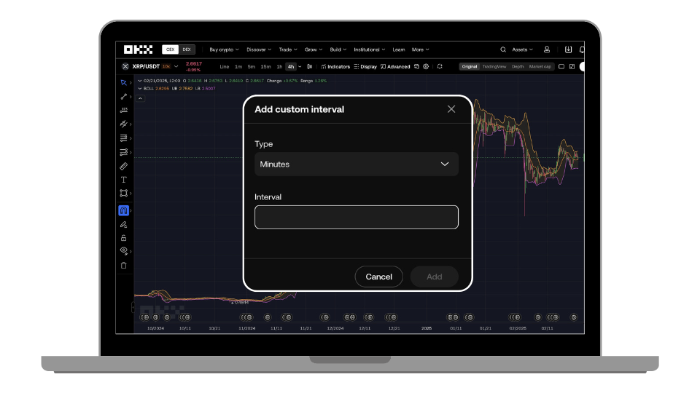Click the single-pane layout icon
The width and height of the screenshot is (700, 393).
(561, 66)
